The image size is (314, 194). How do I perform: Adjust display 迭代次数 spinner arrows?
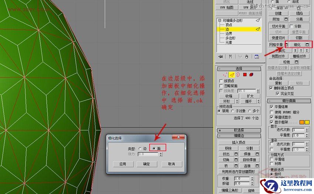(x=307, y=130)
